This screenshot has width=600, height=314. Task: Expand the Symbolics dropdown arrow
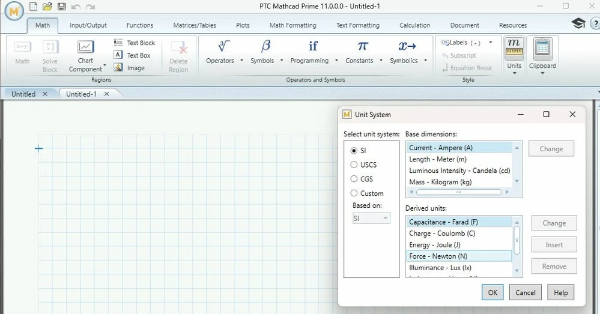click(425, 61)
